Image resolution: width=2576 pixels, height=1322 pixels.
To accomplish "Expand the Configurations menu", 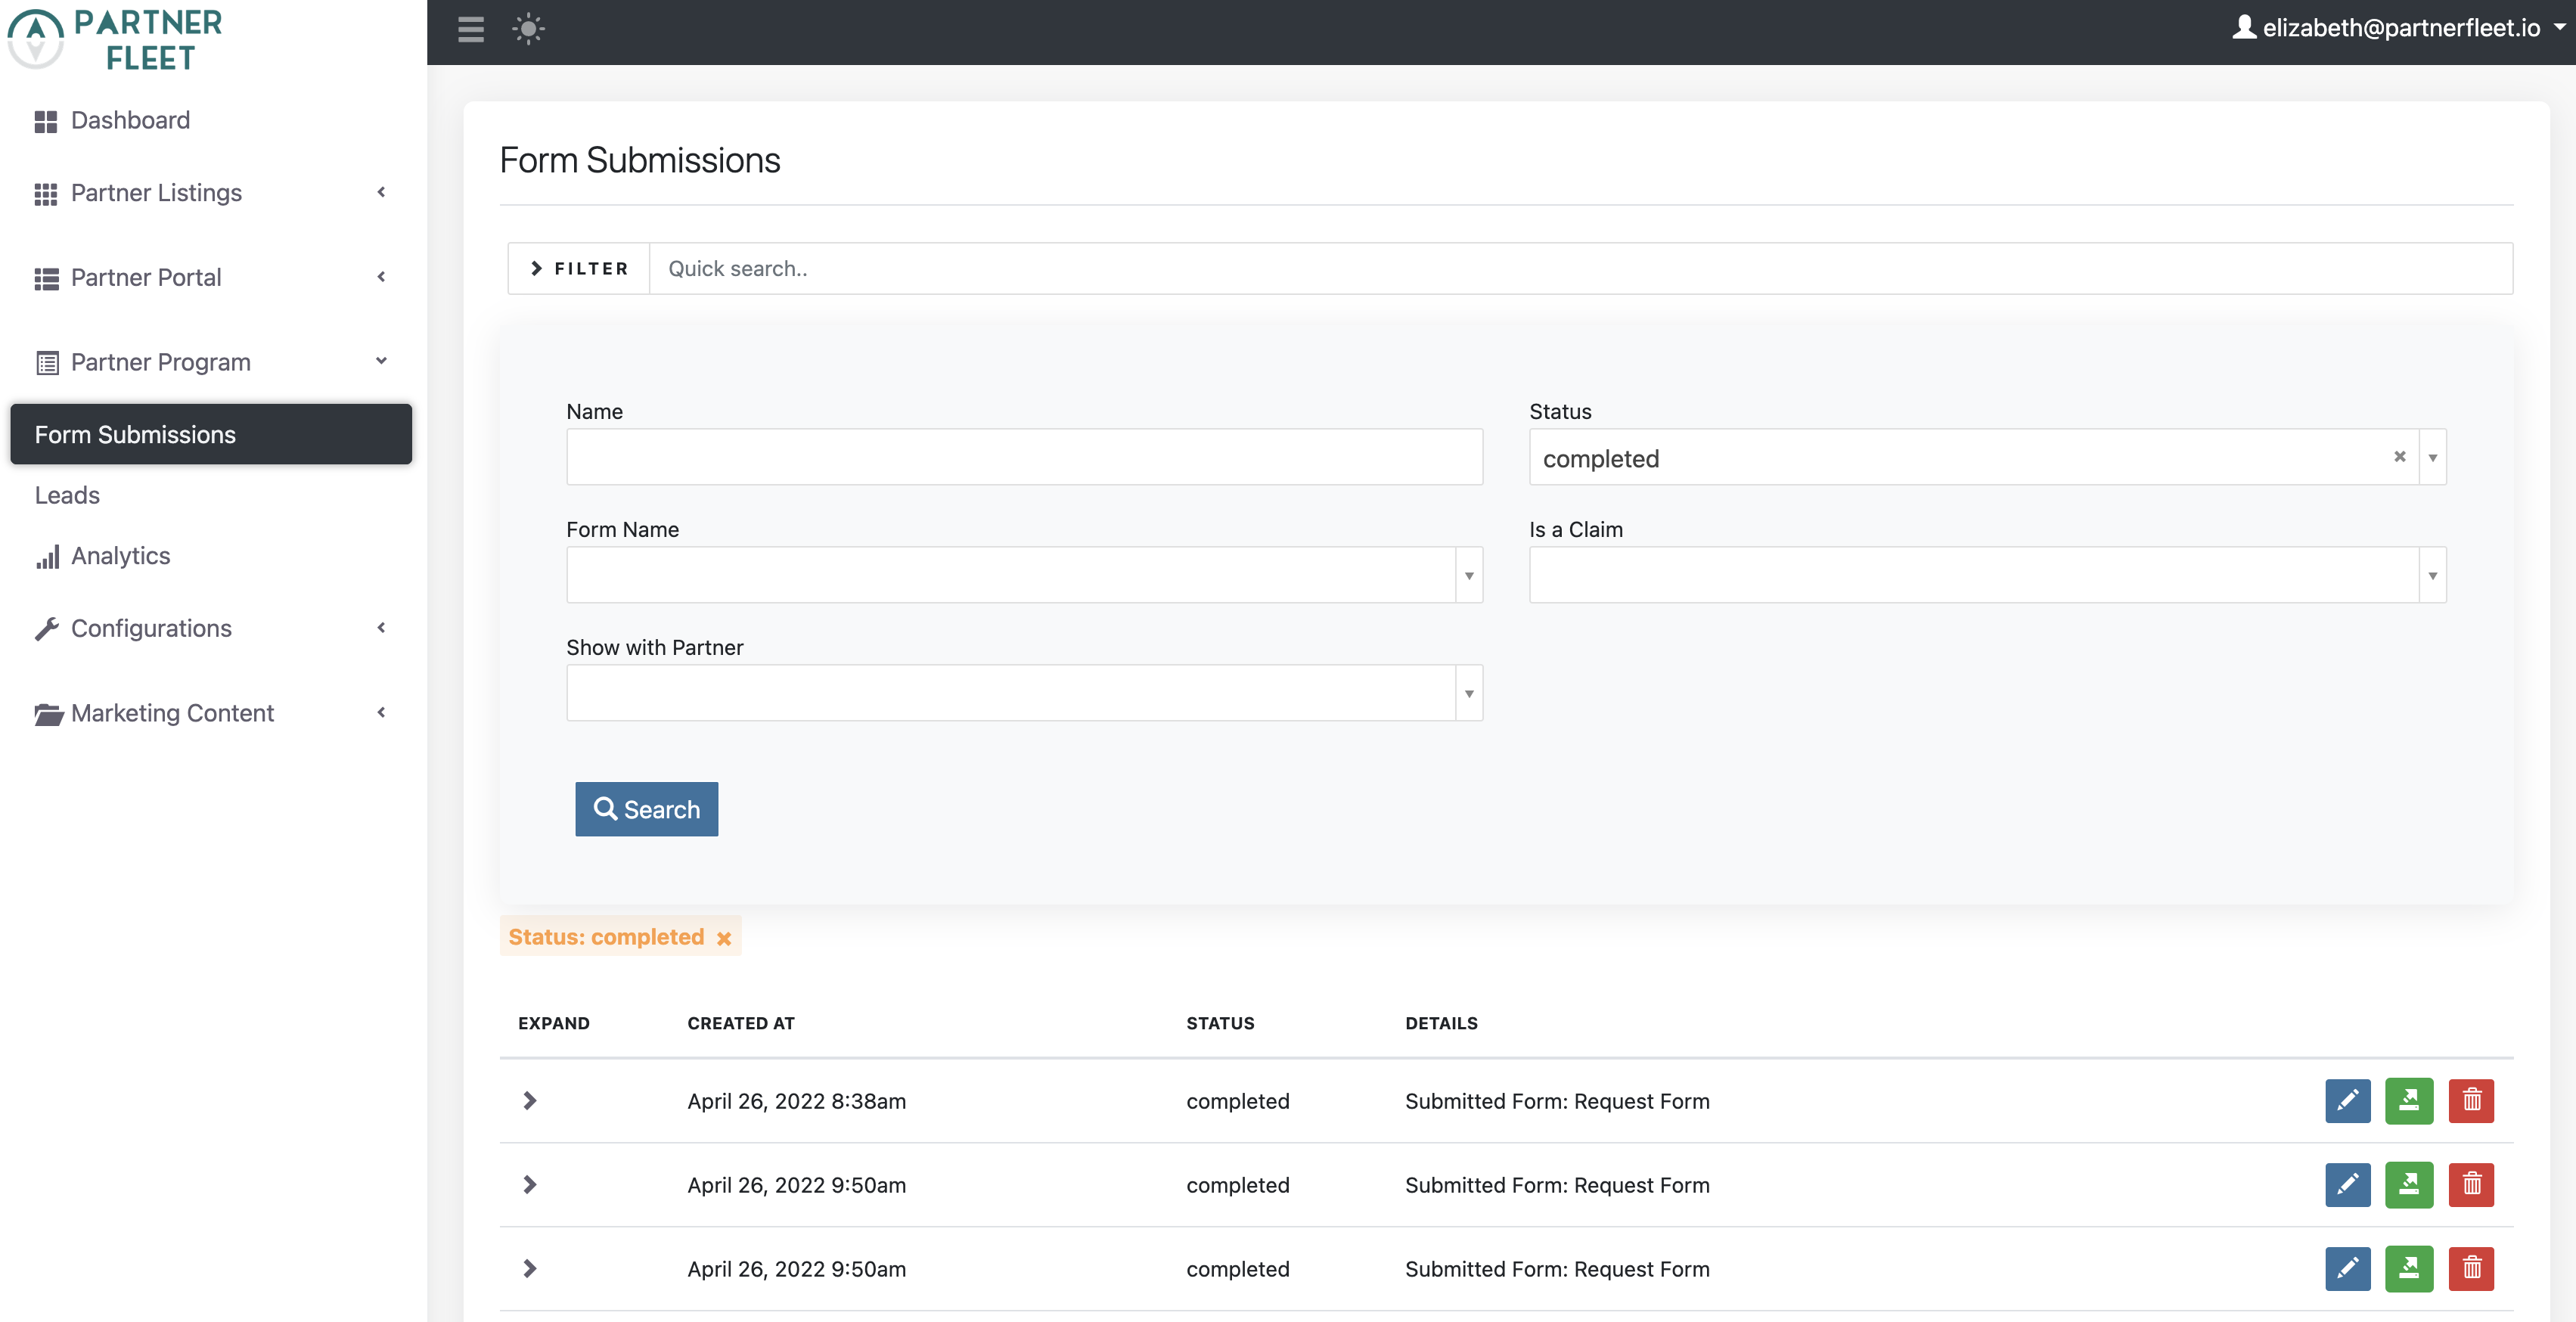I will tap(211, 628).
